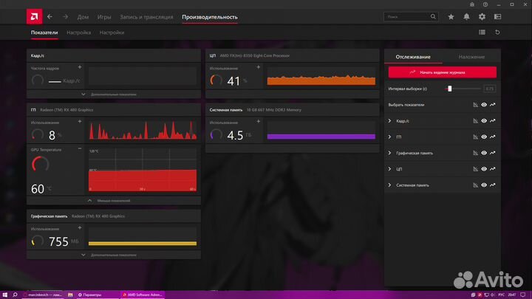
Task: Toggle eye visibility for ЦП row
Action: pos(484,169)
